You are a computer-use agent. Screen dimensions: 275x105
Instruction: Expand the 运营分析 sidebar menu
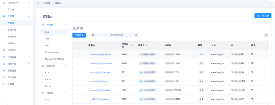tap(29, 50)
